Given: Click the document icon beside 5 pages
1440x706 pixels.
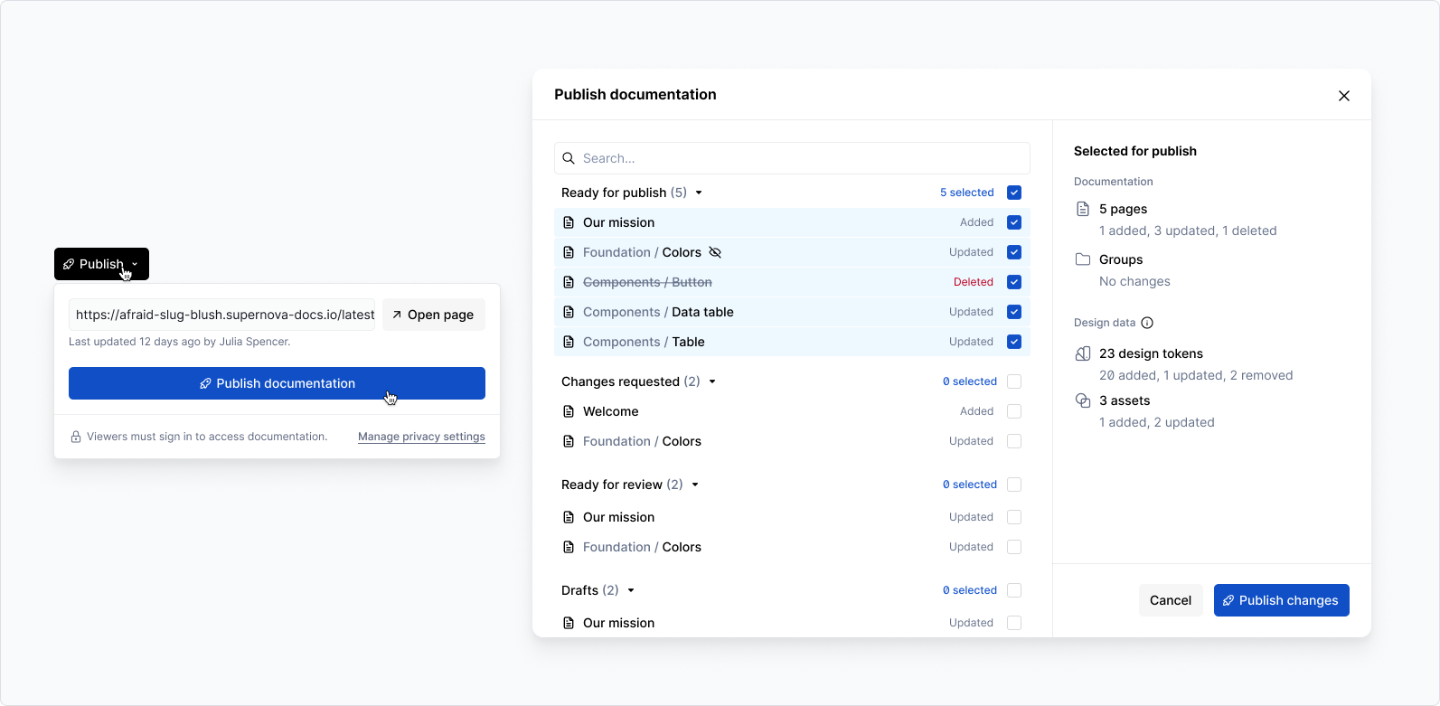Looking at the screenshot, I should 1083,209.
